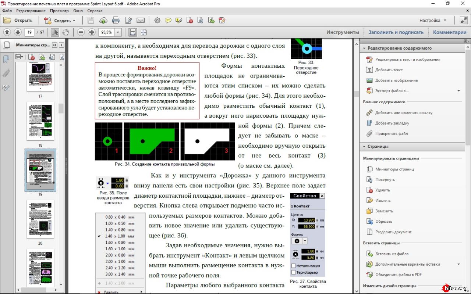Open the Окно menu
This screenshot has width=471, height=294.
78,11
